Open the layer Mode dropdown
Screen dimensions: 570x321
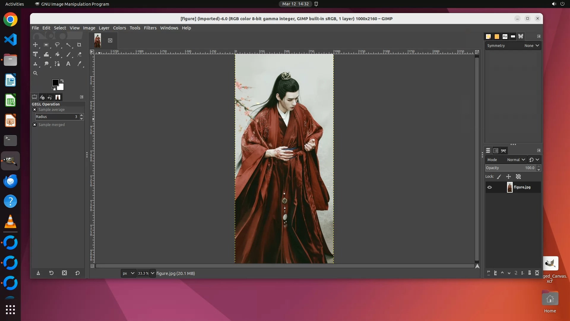point(516,160)
